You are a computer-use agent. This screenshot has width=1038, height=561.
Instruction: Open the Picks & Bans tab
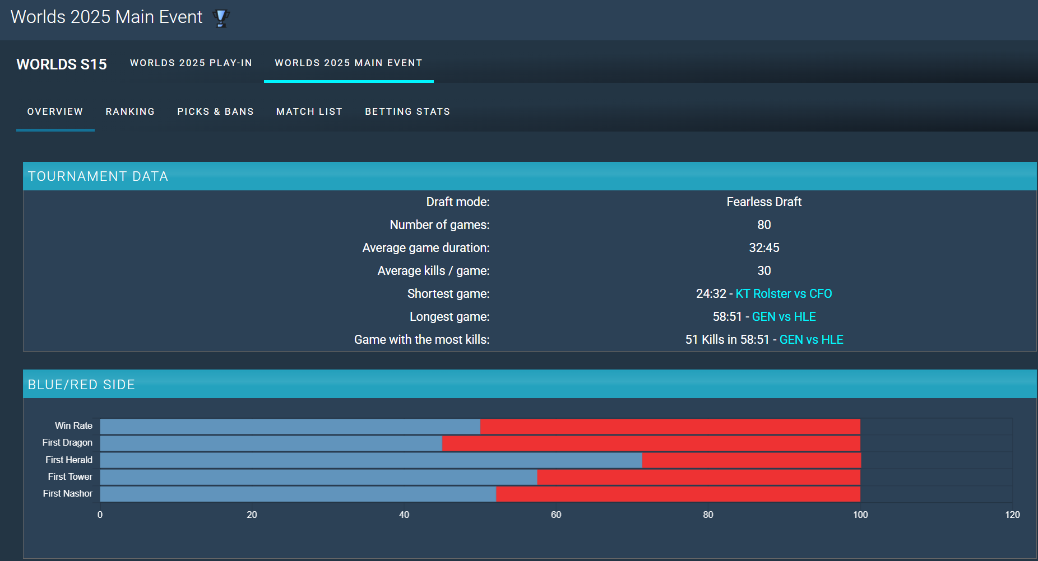[215, 112]
